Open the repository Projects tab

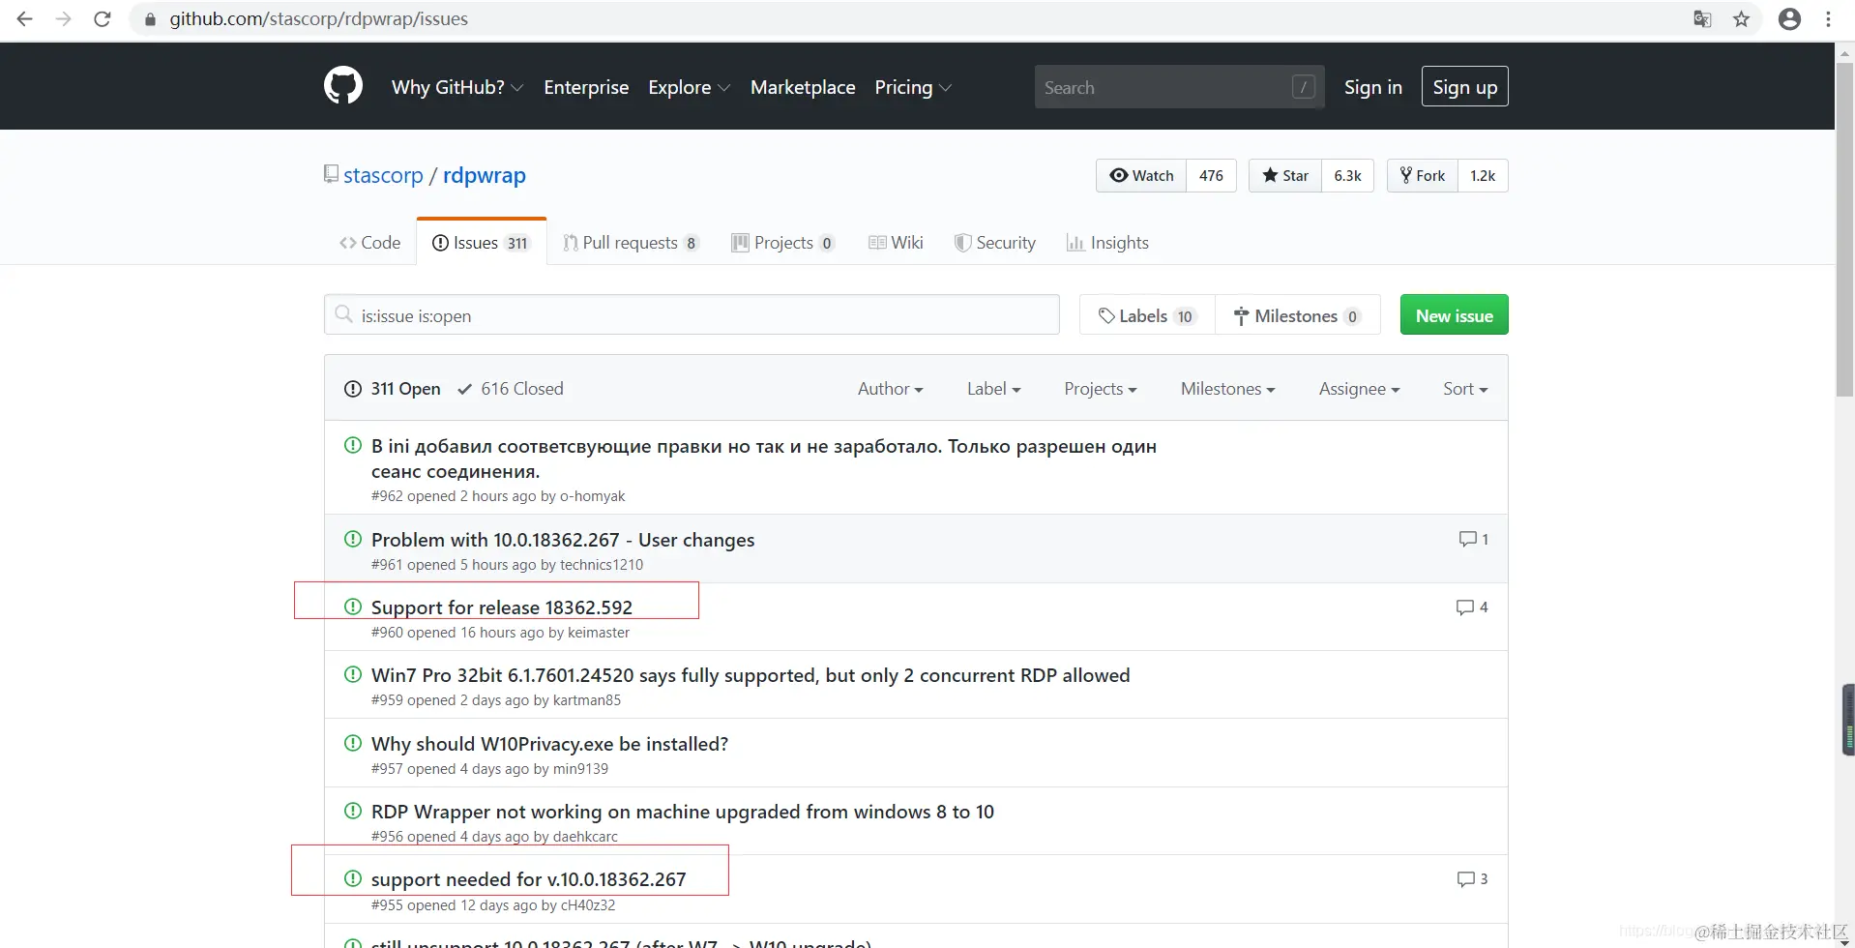[x=783, y=243]
